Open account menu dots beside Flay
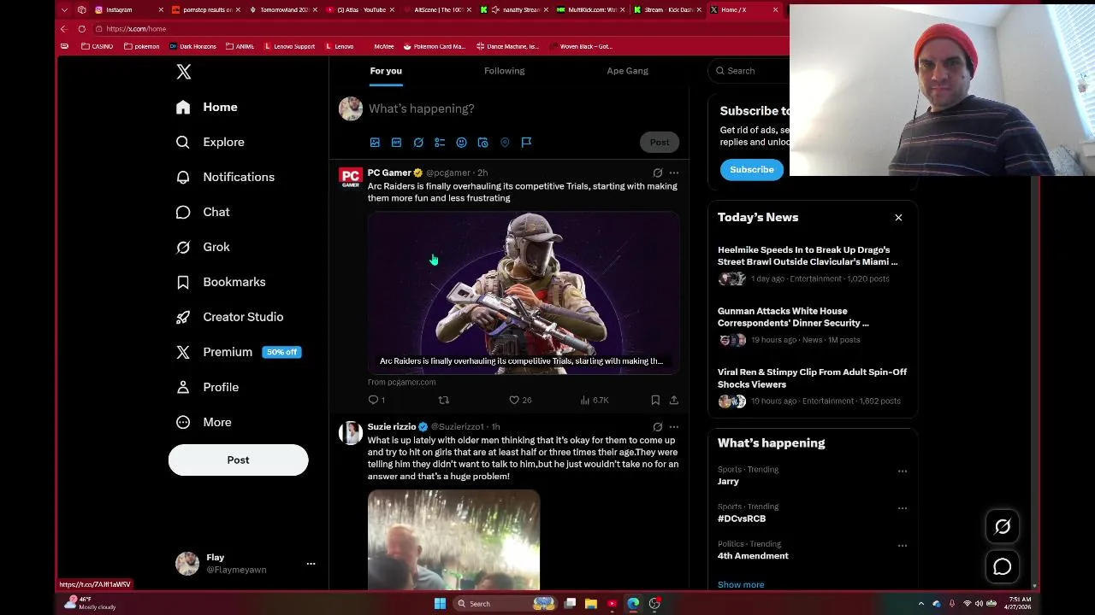 311,564
